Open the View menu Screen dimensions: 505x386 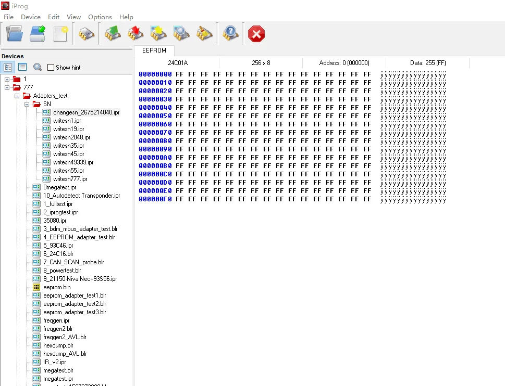tap(73, 17)
